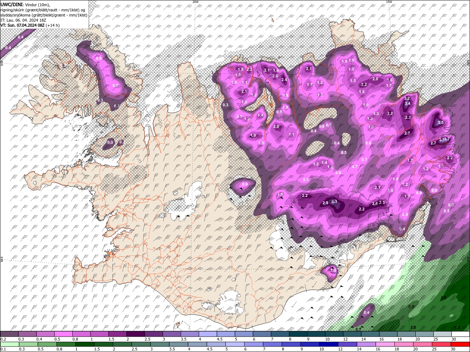
Task: Click the 20W longitude label
Action: pyautogui.click(x=195, y=1)
